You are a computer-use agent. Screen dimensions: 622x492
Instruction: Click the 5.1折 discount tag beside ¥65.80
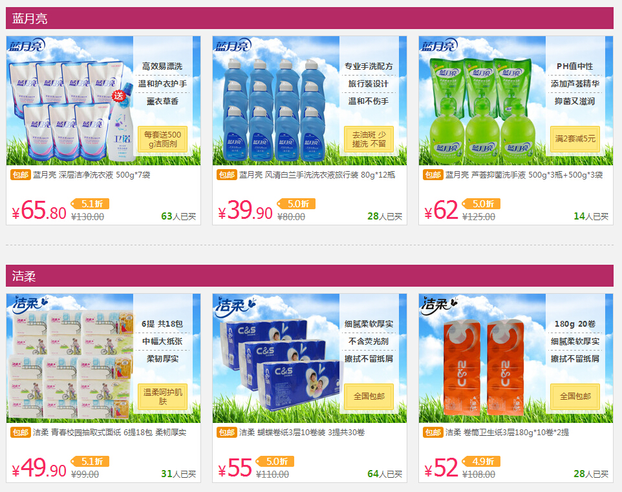[90, 203]
